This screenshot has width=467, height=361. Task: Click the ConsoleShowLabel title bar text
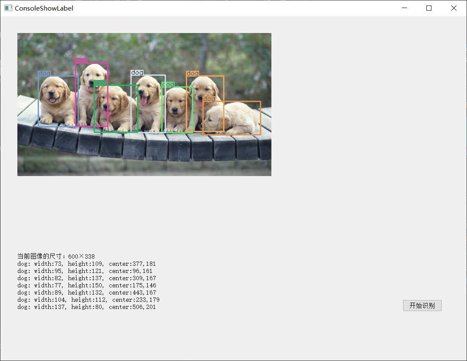click(44, 8)
